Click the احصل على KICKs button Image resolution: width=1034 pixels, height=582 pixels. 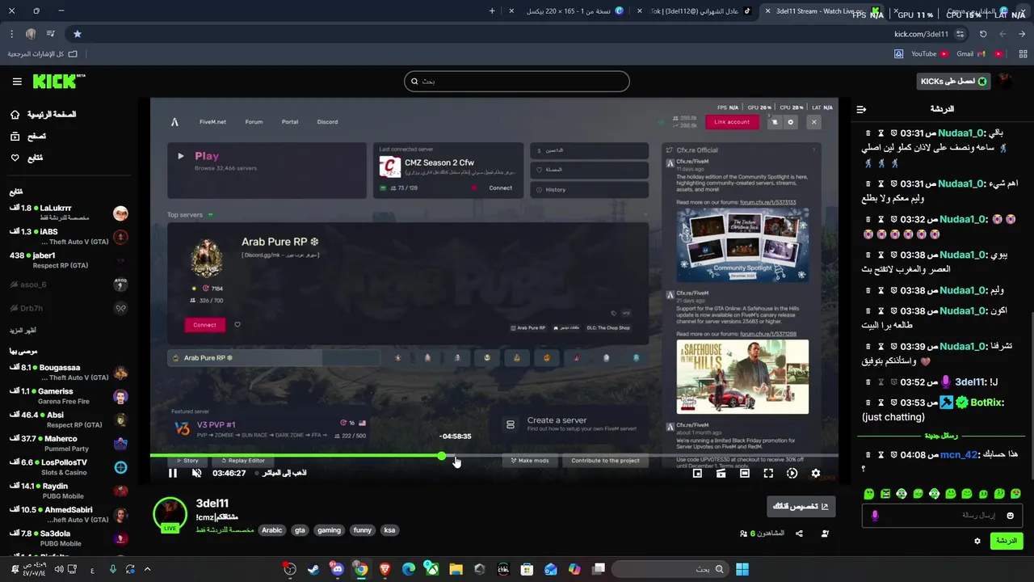[954, 81]
